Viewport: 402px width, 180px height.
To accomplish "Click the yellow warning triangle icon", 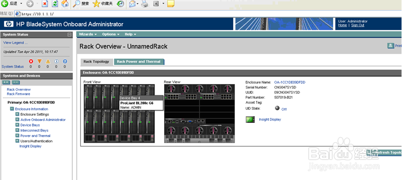I will click(48, 61).
